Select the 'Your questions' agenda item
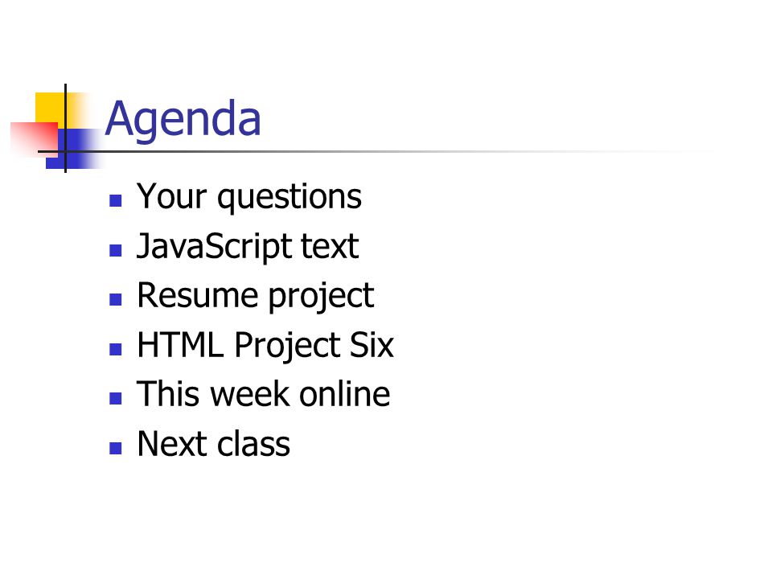 coord(249,198)
